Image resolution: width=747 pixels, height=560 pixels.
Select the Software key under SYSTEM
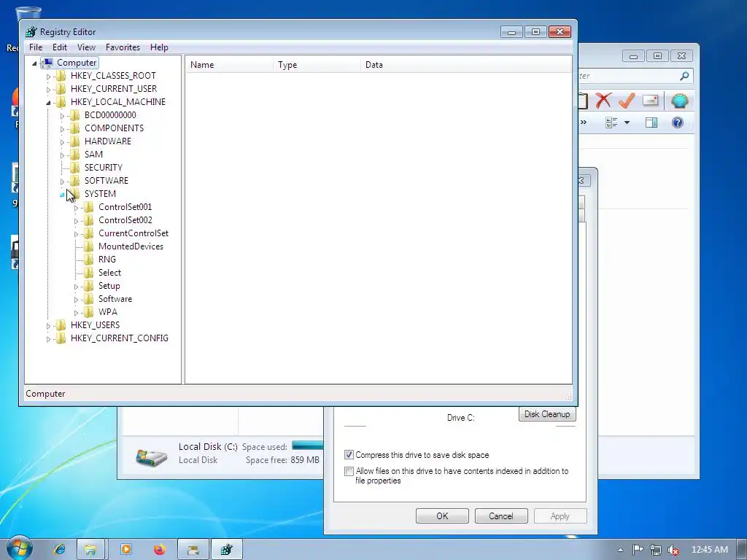pos(115,299)
